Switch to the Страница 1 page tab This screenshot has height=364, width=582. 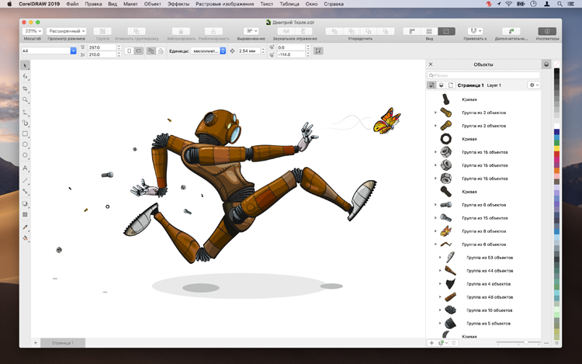[63, 343]
